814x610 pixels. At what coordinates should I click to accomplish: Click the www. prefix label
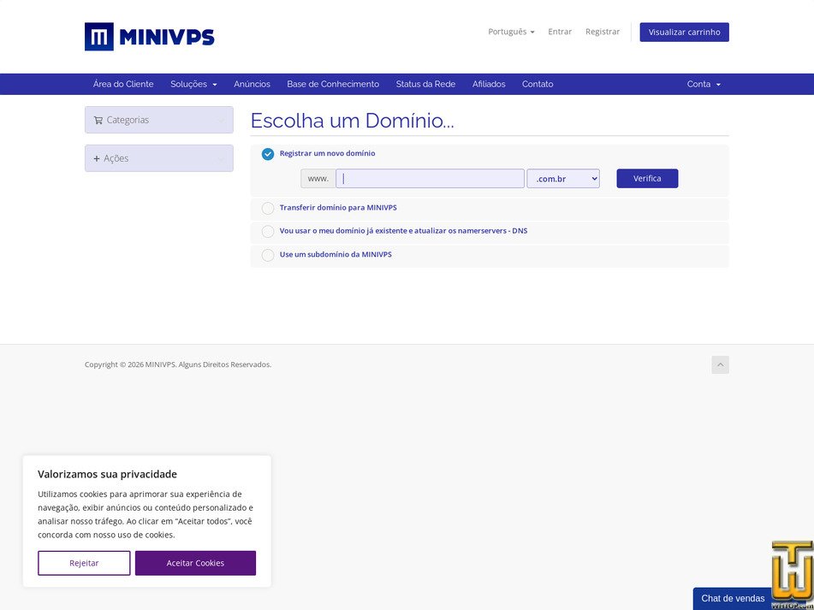318,179
